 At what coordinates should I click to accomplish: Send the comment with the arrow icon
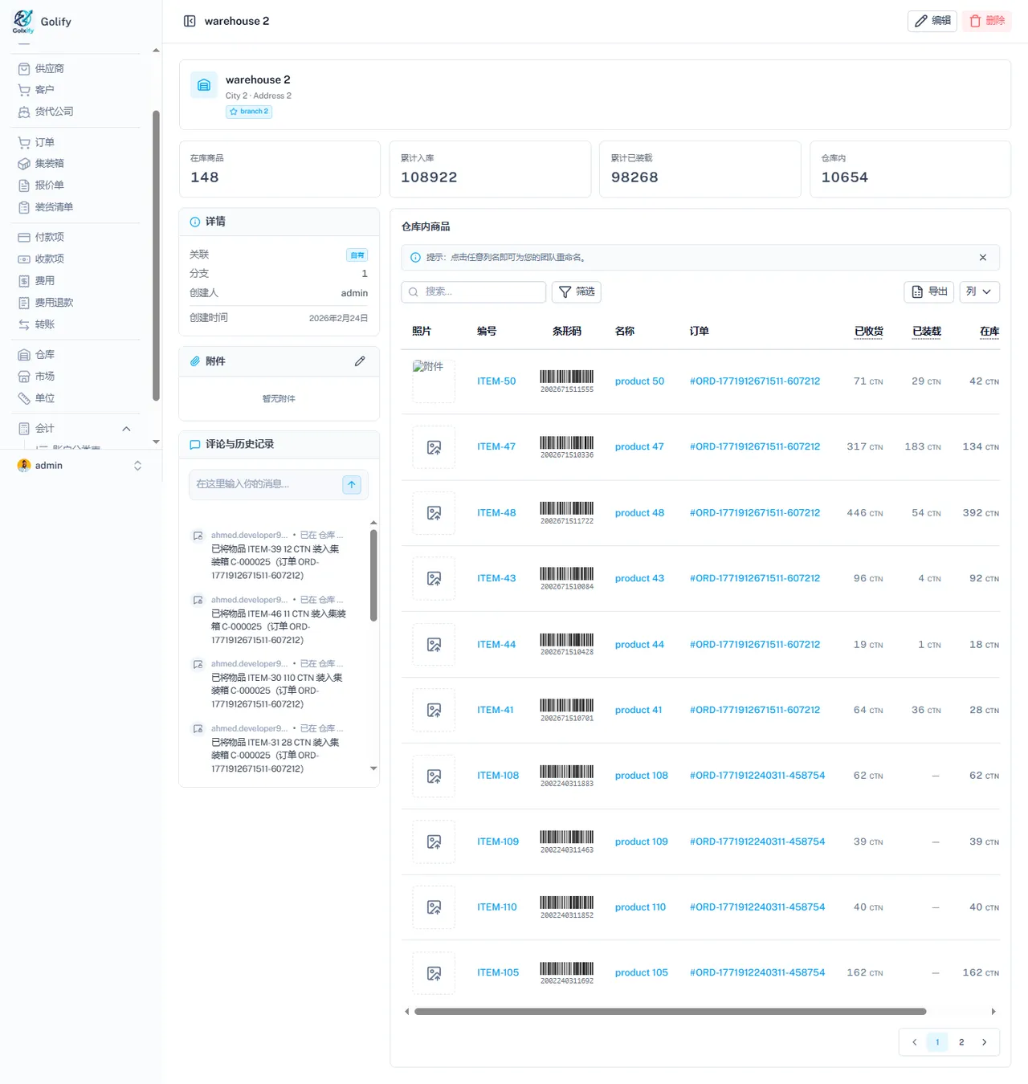point(352,484)
